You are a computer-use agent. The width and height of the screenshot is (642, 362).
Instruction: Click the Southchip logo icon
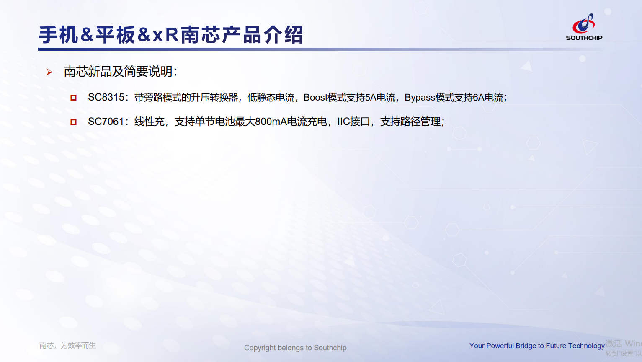tap(584, 23)
